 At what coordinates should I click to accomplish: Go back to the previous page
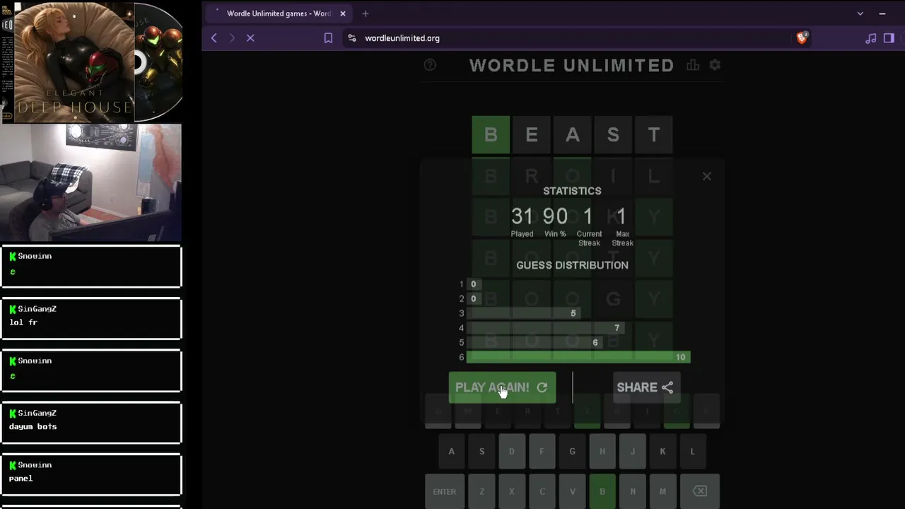pos(214,38)
